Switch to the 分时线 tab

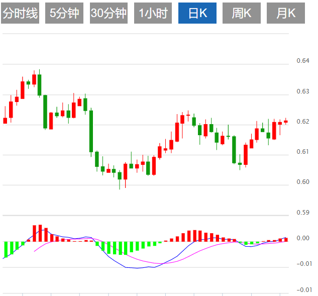click(x=20, y=14)
